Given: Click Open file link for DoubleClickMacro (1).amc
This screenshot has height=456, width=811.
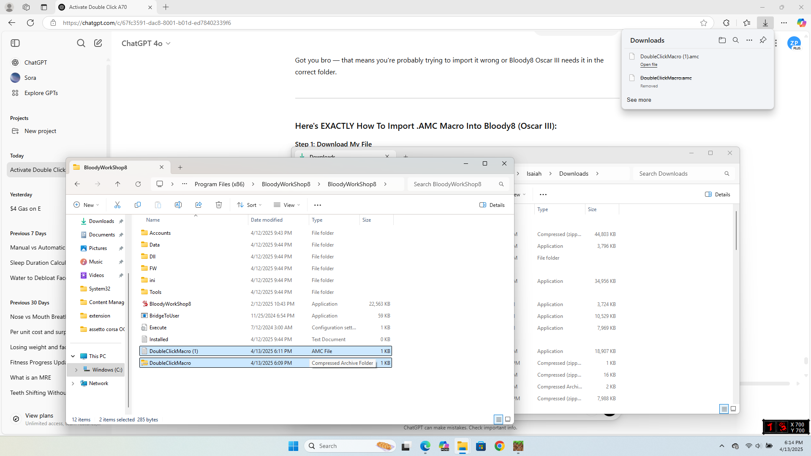Looking at the screenshot, I should pyautogui.click(x=648, y=65).
